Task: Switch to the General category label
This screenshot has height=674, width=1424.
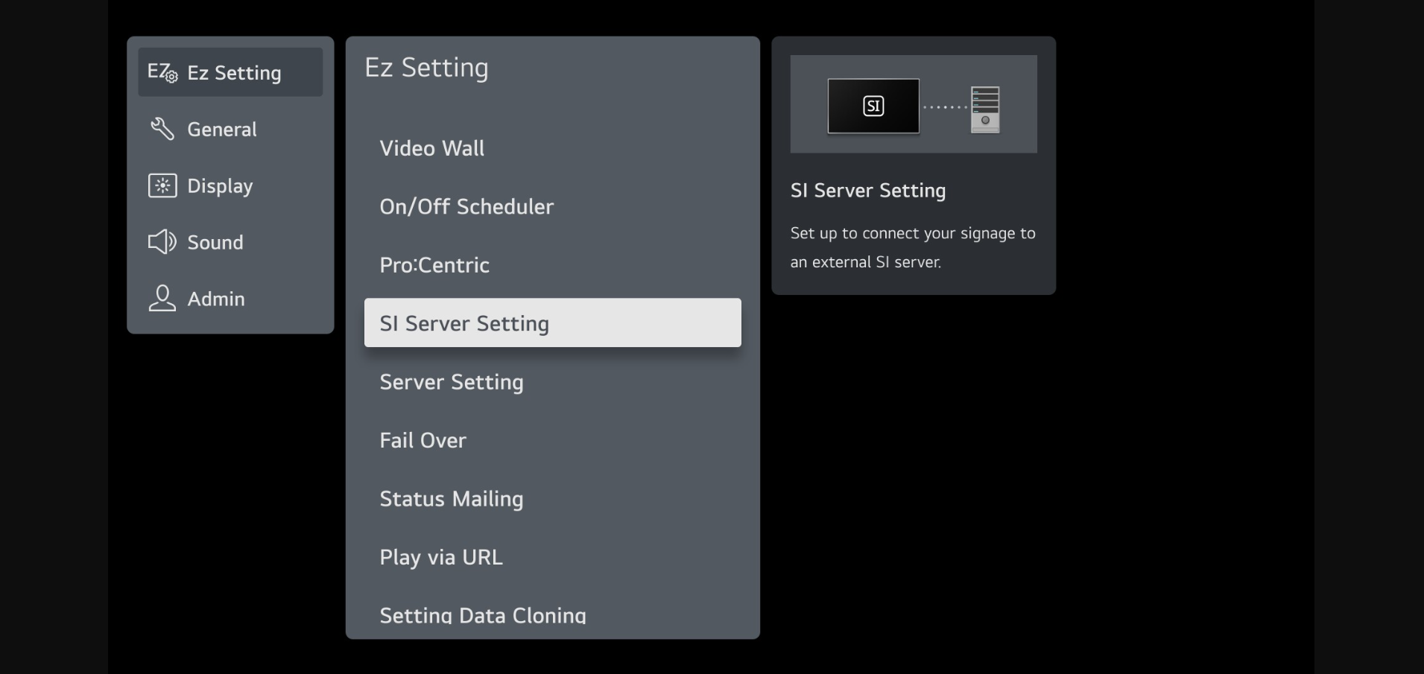Action: (222, 130)
